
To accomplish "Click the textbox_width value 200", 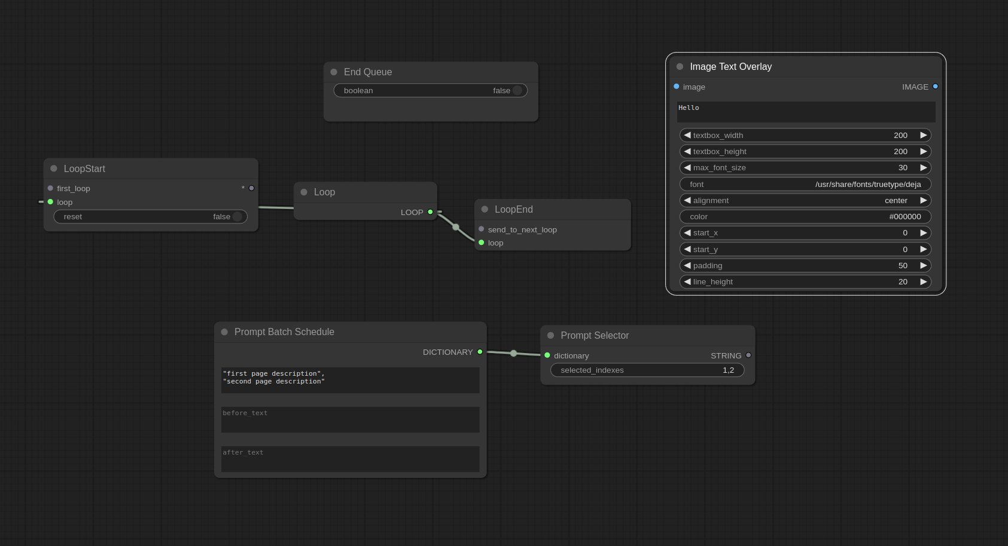I will point(900,136).
